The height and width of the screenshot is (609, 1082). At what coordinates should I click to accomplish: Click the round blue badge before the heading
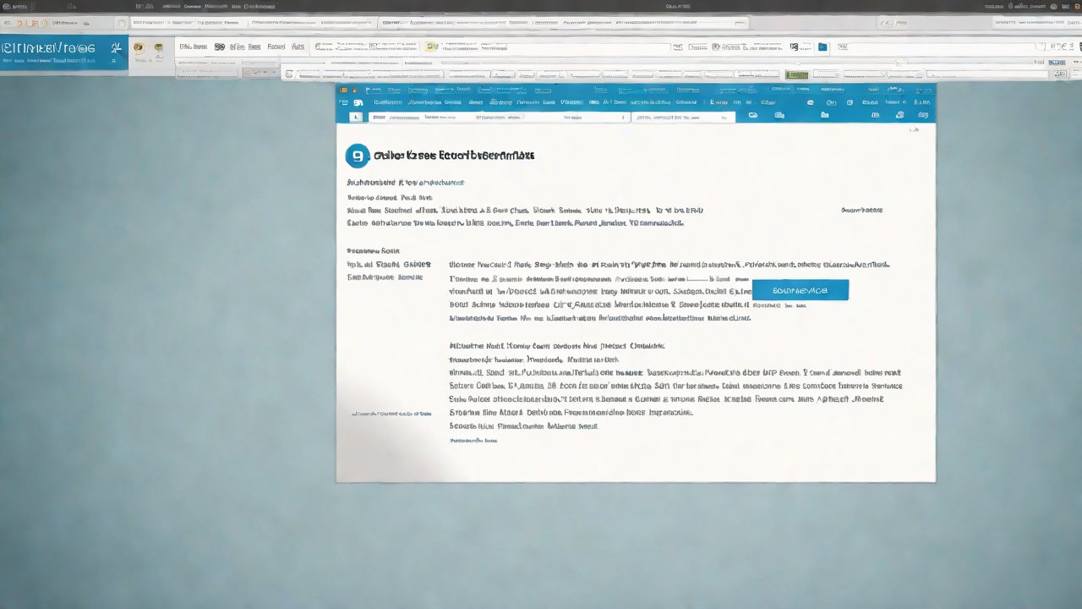pos(358,156)
